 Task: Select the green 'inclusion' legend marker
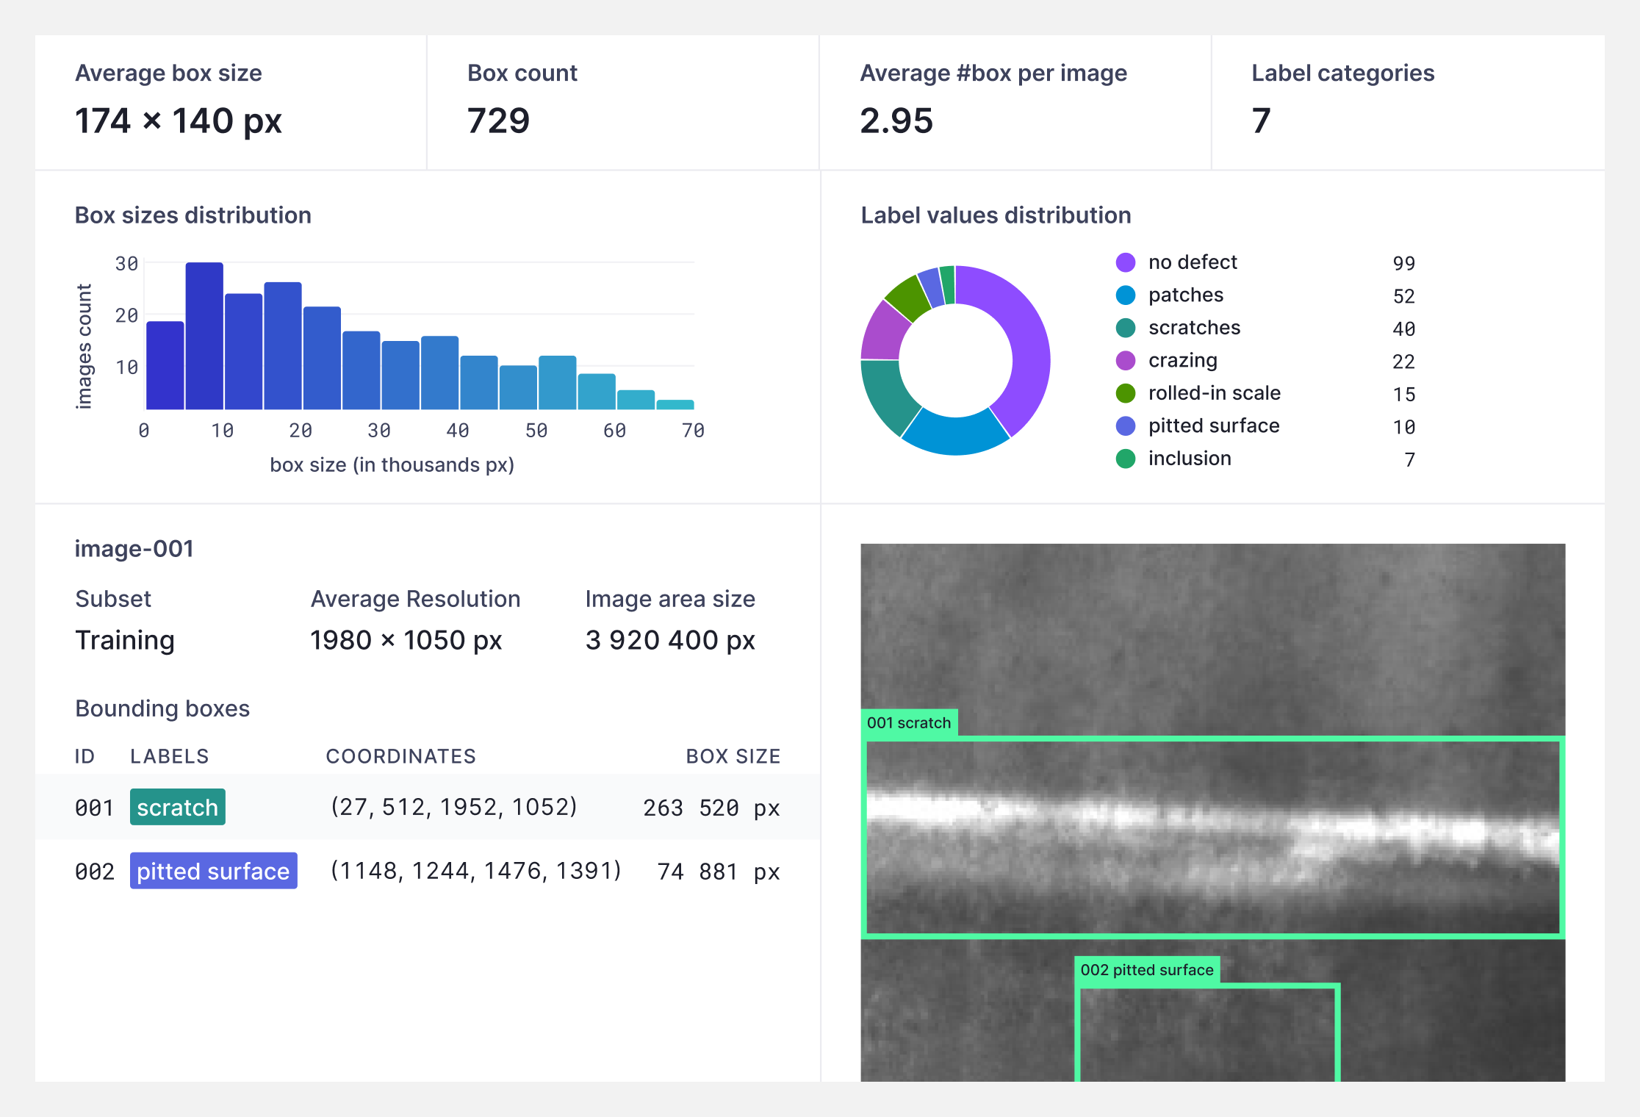[1126, 459]
